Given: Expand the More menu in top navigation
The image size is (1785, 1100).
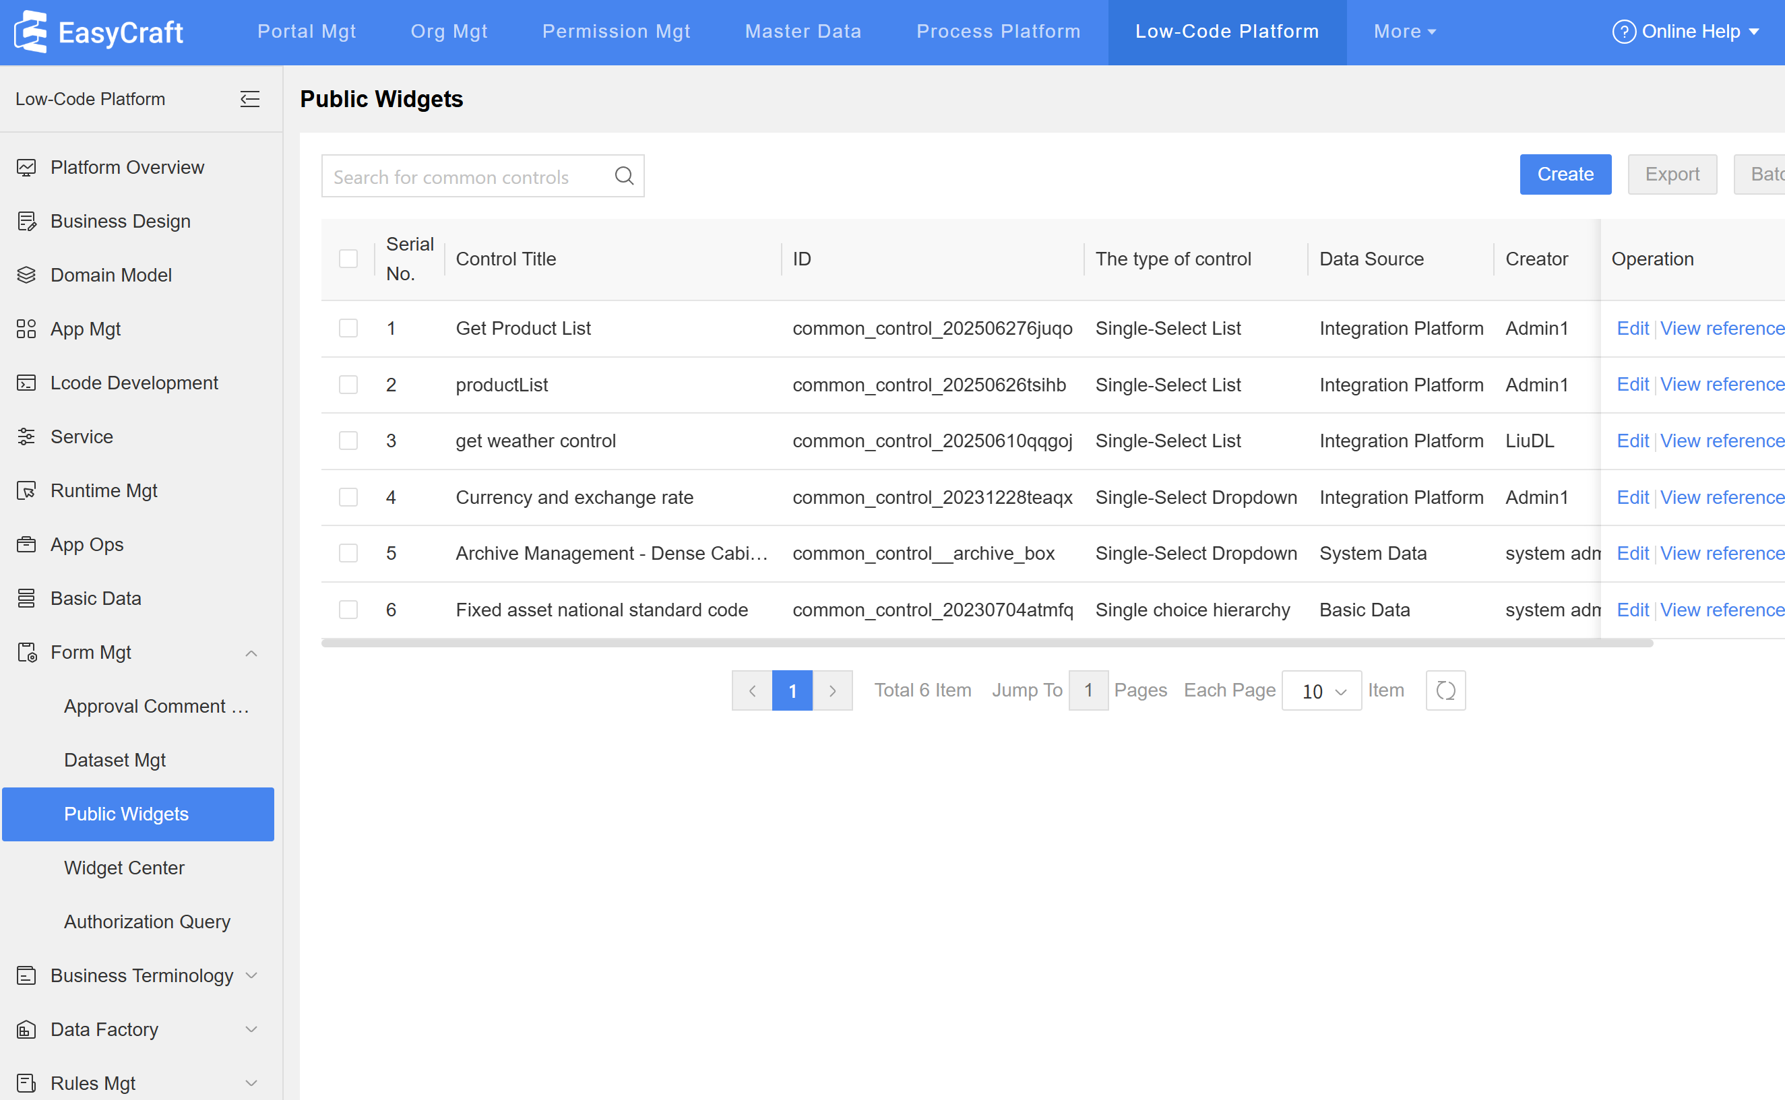Looking at the screenshot, I should 1404,31.
